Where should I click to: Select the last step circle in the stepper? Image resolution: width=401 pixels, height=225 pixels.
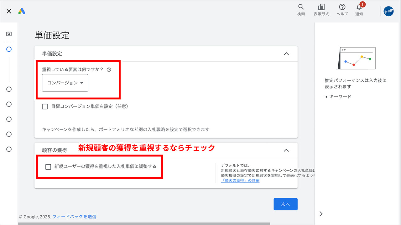[9, 149]
